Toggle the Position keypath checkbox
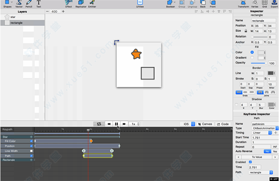 coord(31,146)
